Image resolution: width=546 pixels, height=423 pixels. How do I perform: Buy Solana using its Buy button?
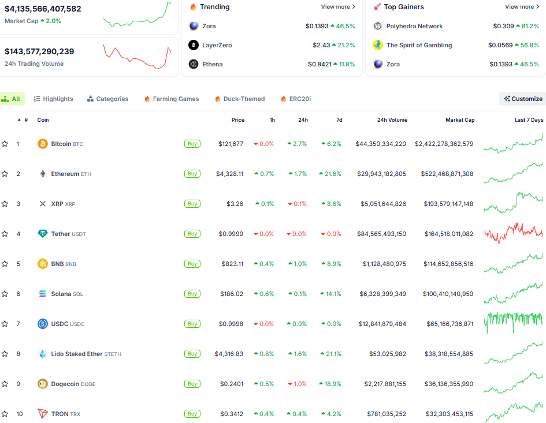tap(192, 294)
